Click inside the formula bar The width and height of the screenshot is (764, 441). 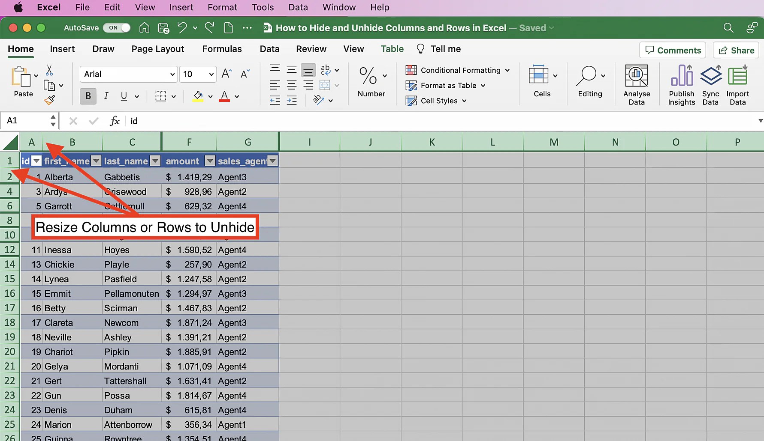click(x=257, y=121)
